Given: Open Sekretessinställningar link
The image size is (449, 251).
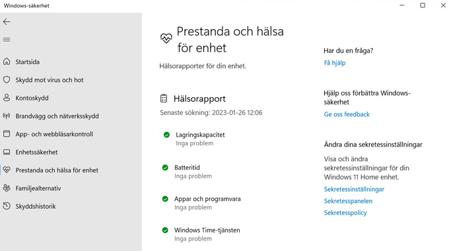Looking at the screenshot, I should click(354, 189).
